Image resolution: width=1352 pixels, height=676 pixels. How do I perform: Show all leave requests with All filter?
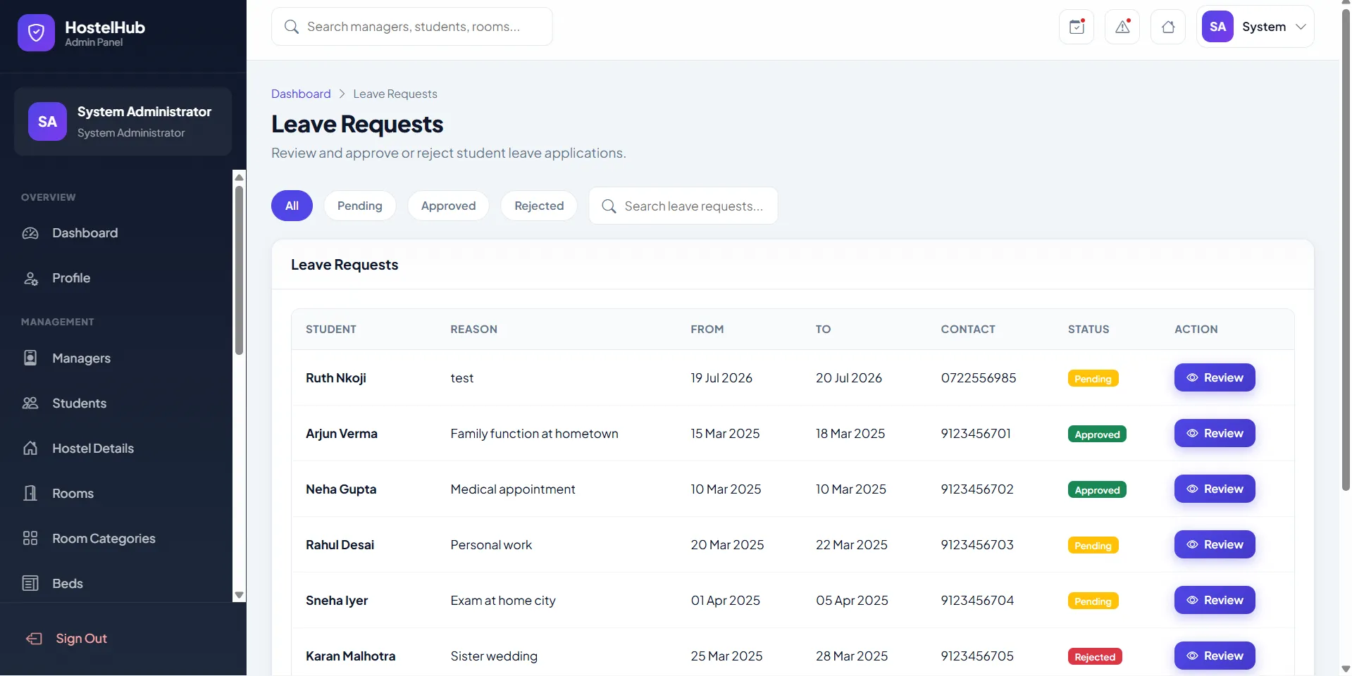click(x=292, y=206)
